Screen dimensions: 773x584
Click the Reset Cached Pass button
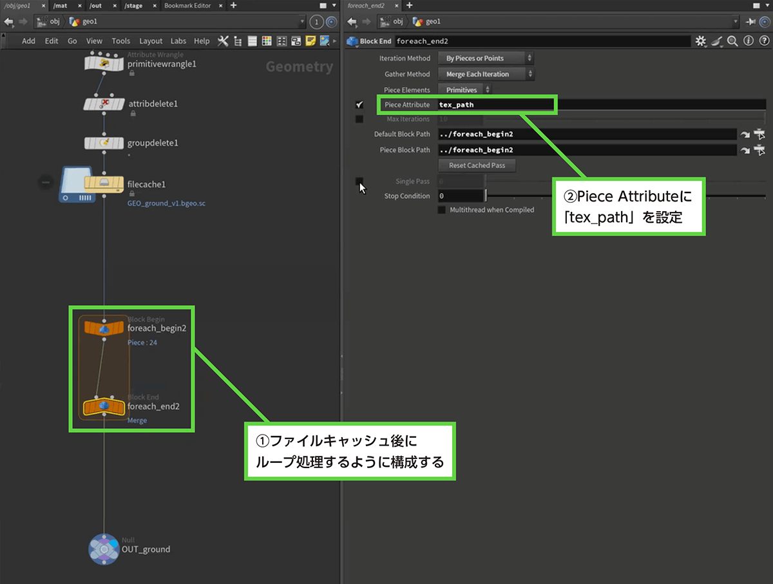[477, 165]
